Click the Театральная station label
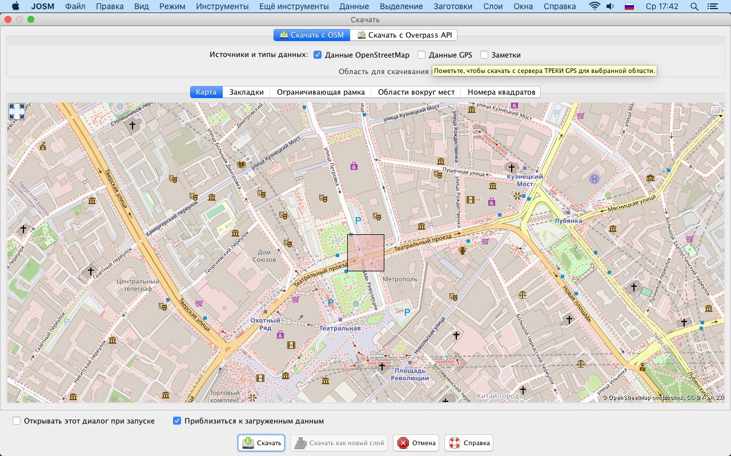 [x=340, y=328]
